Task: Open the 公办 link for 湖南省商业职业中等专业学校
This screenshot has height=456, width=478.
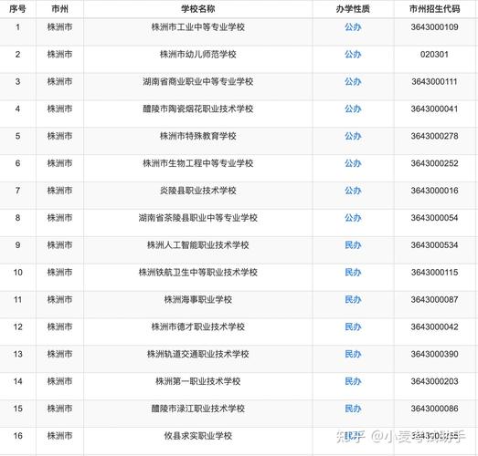Action: point(353,81)
